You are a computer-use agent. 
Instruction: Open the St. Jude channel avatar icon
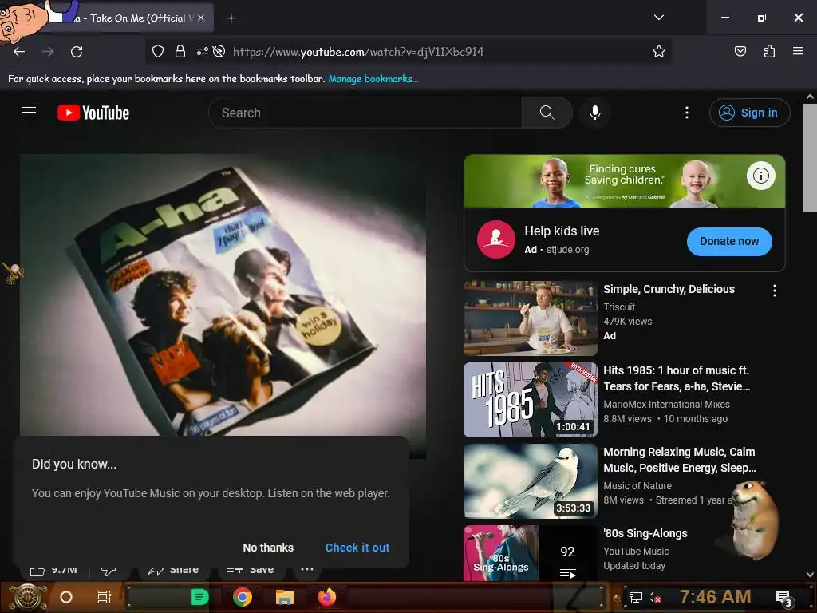tap(496, 239)
